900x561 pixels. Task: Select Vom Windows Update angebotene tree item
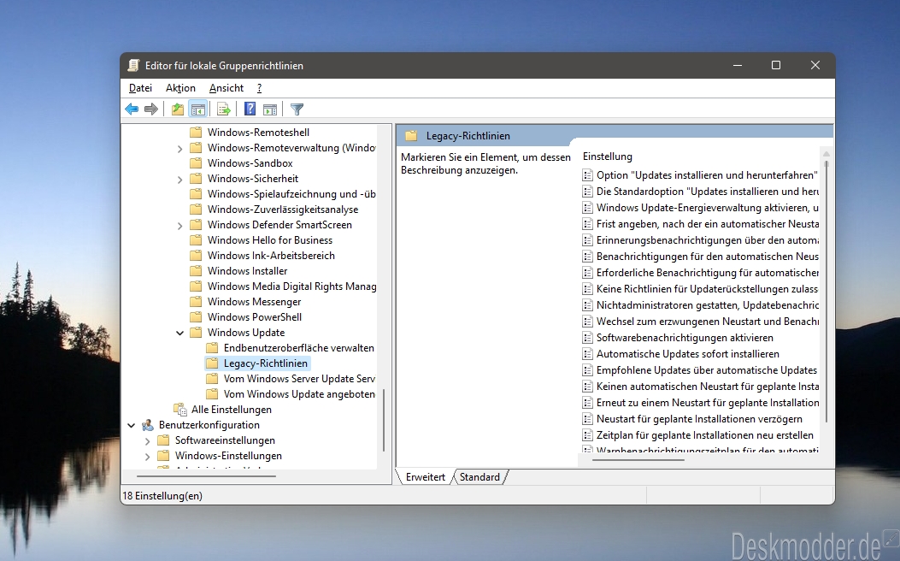(300, 394)
